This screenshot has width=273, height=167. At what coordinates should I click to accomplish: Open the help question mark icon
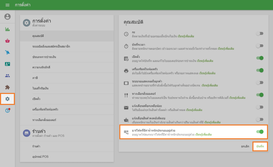click(x=7, y=111)
